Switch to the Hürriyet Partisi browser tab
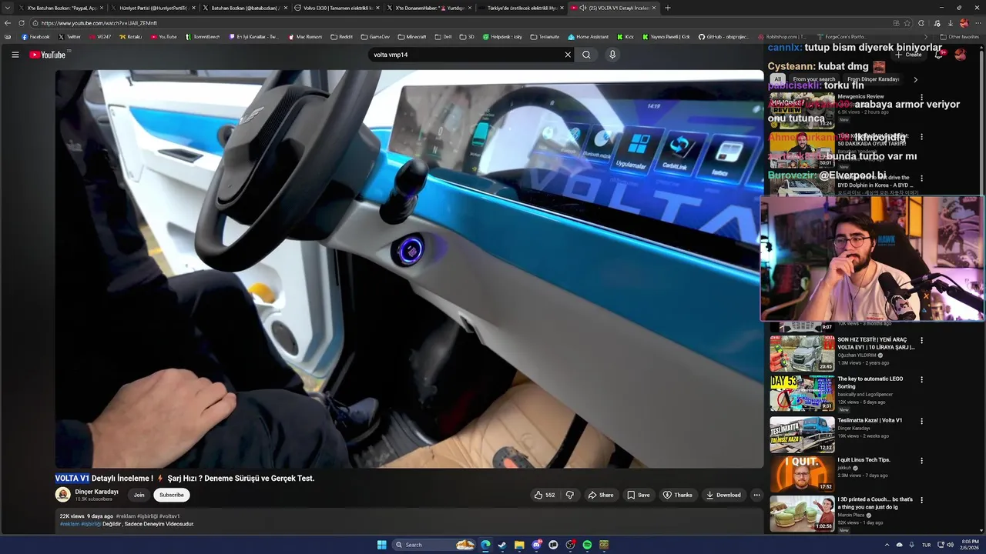Viewport: 986px width, 554px height. [x=153, y=8]
